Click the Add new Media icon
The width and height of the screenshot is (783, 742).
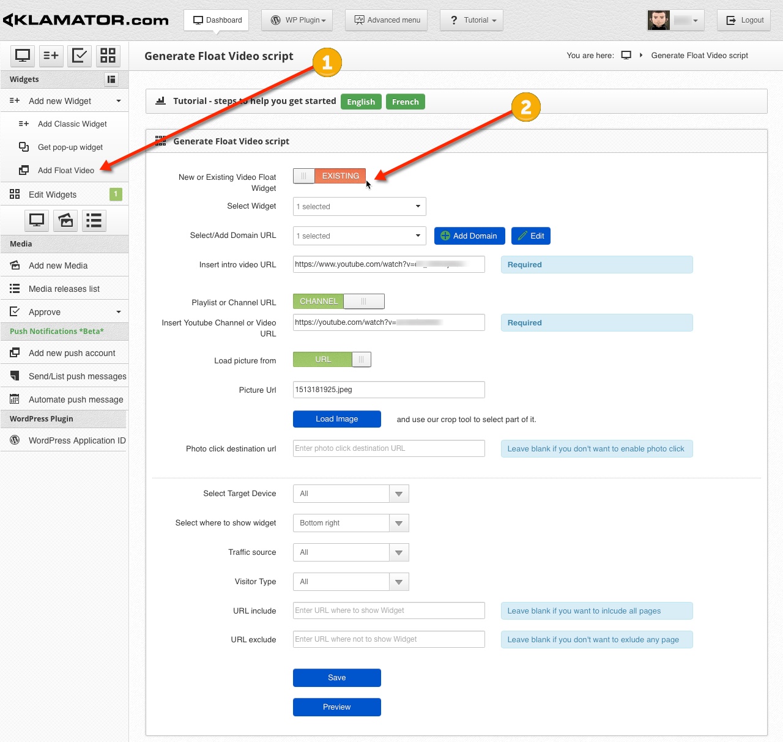point(15,265)
